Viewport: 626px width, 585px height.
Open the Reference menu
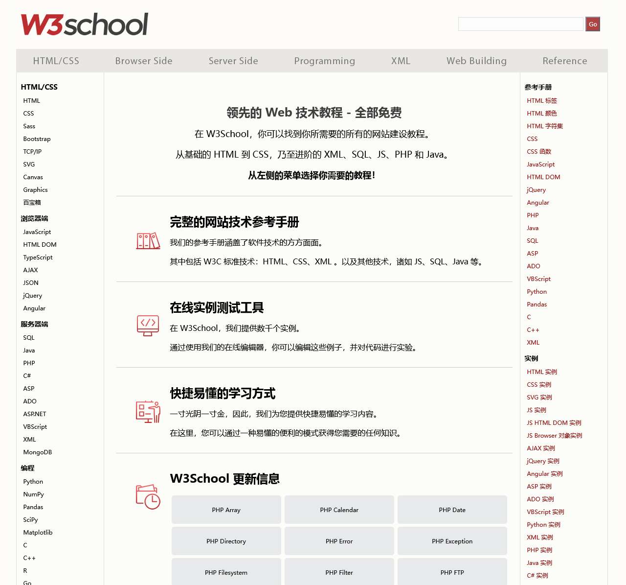point(564,61)
